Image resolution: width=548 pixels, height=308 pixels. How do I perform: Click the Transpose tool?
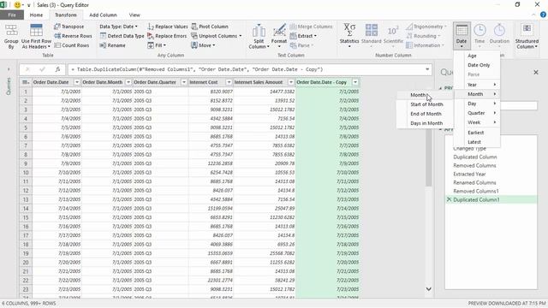[69, 27]
